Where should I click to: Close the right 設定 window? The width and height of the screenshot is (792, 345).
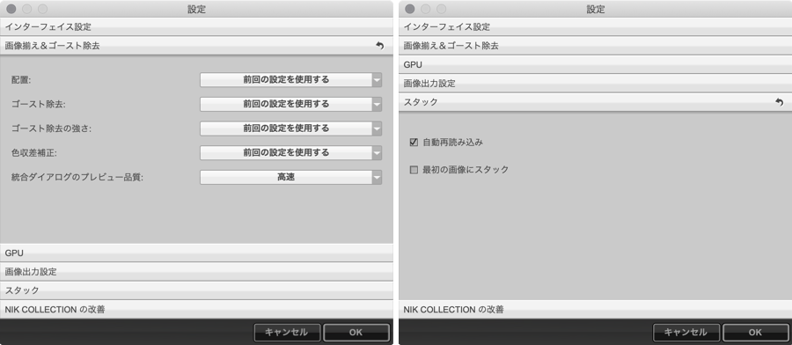410,9
